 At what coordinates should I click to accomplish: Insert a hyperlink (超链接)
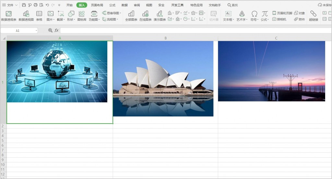click(x=314, y=16)
